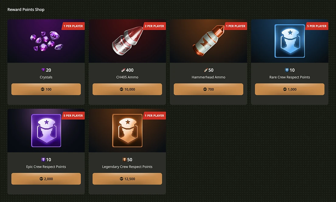Buy Hammerhead Ammo for 700 RP

(x=209, y=89)
